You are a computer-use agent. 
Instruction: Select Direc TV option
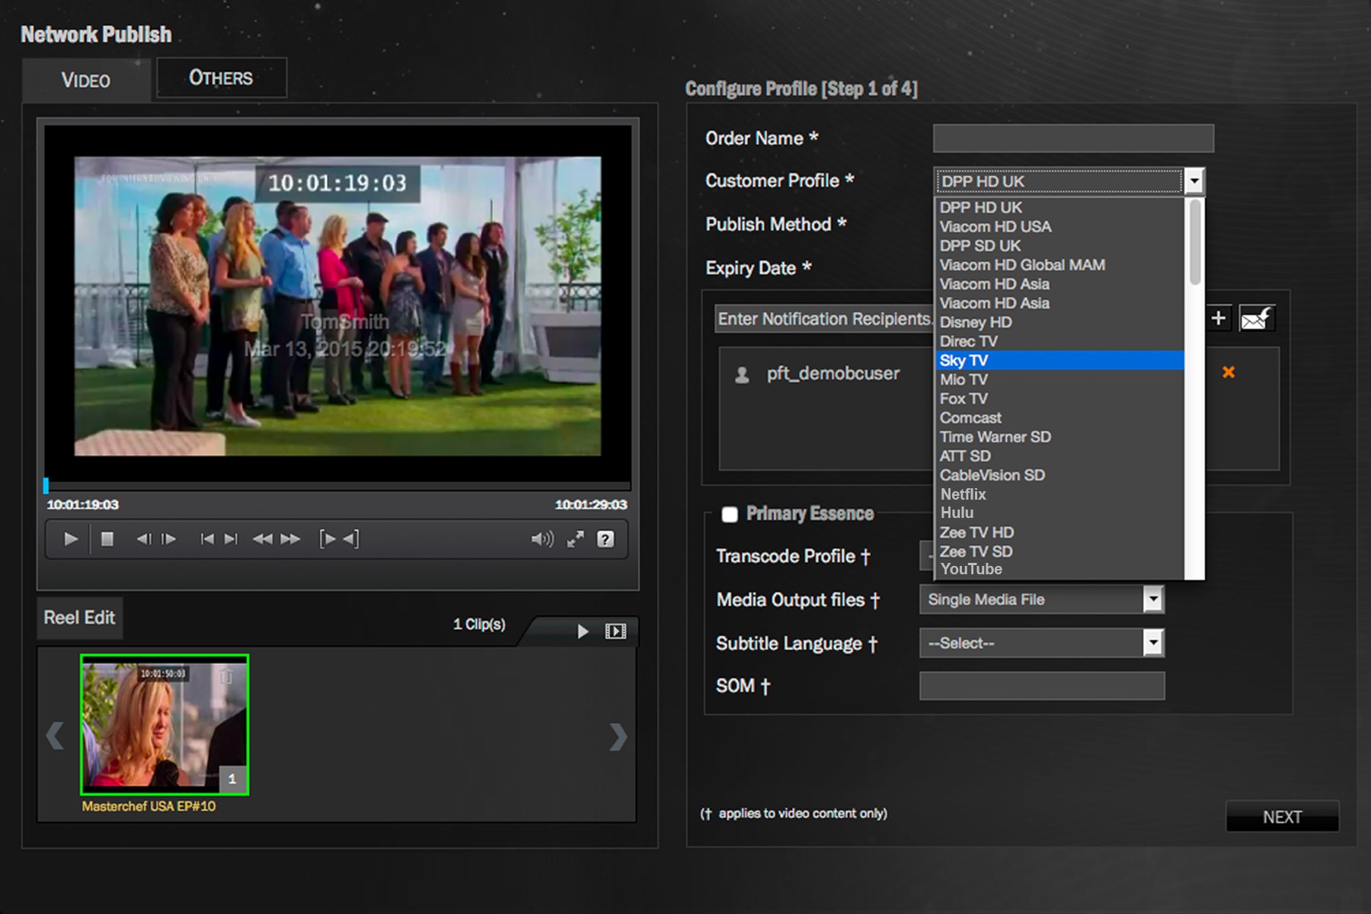pos(1059,341)
